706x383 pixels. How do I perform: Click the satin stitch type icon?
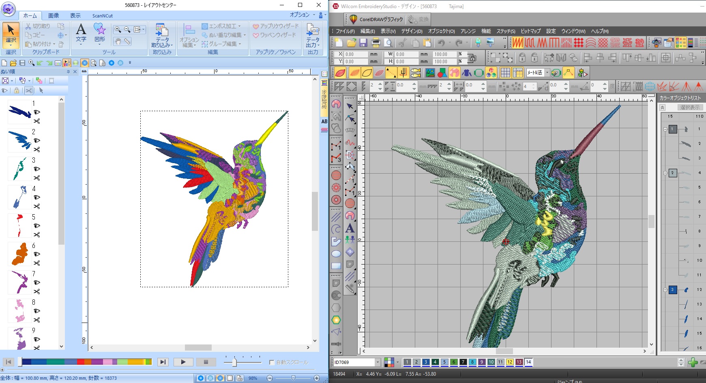[517, 43]
